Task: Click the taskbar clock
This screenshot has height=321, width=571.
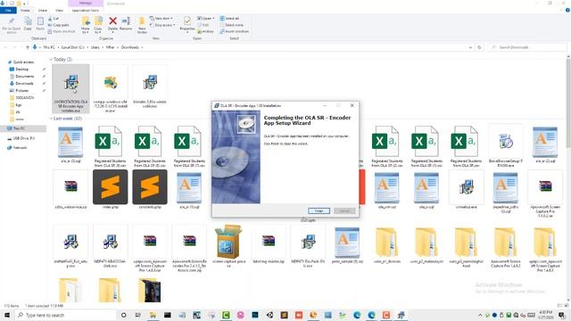Action: (545, 315)
